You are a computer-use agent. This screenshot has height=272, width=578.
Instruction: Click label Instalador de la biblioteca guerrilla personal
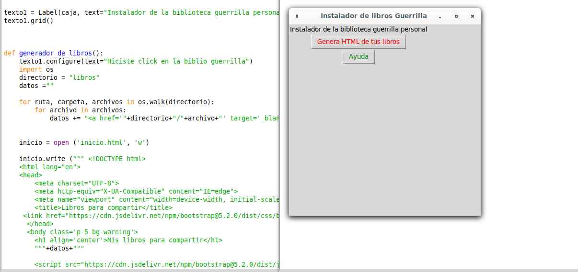(358, 29)
